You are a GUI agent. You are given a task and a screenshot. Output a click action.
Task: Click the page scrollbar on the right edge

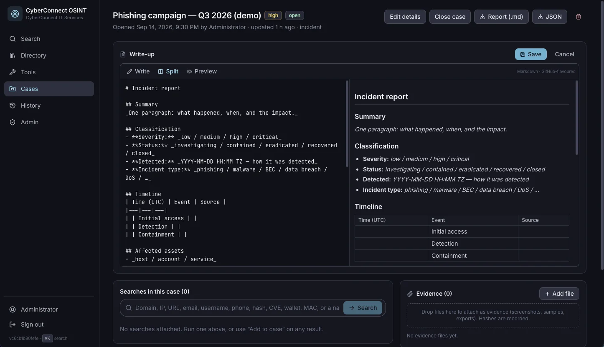[602, 135]
